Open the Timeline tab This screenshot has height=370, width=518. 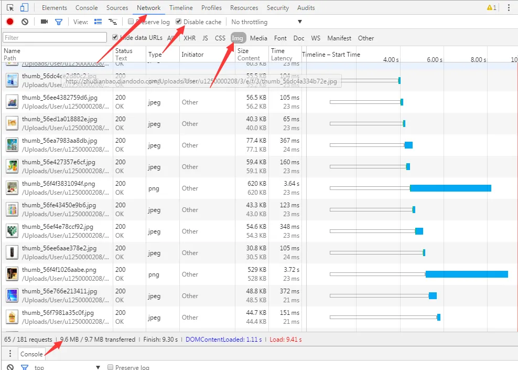pos(181,7)
